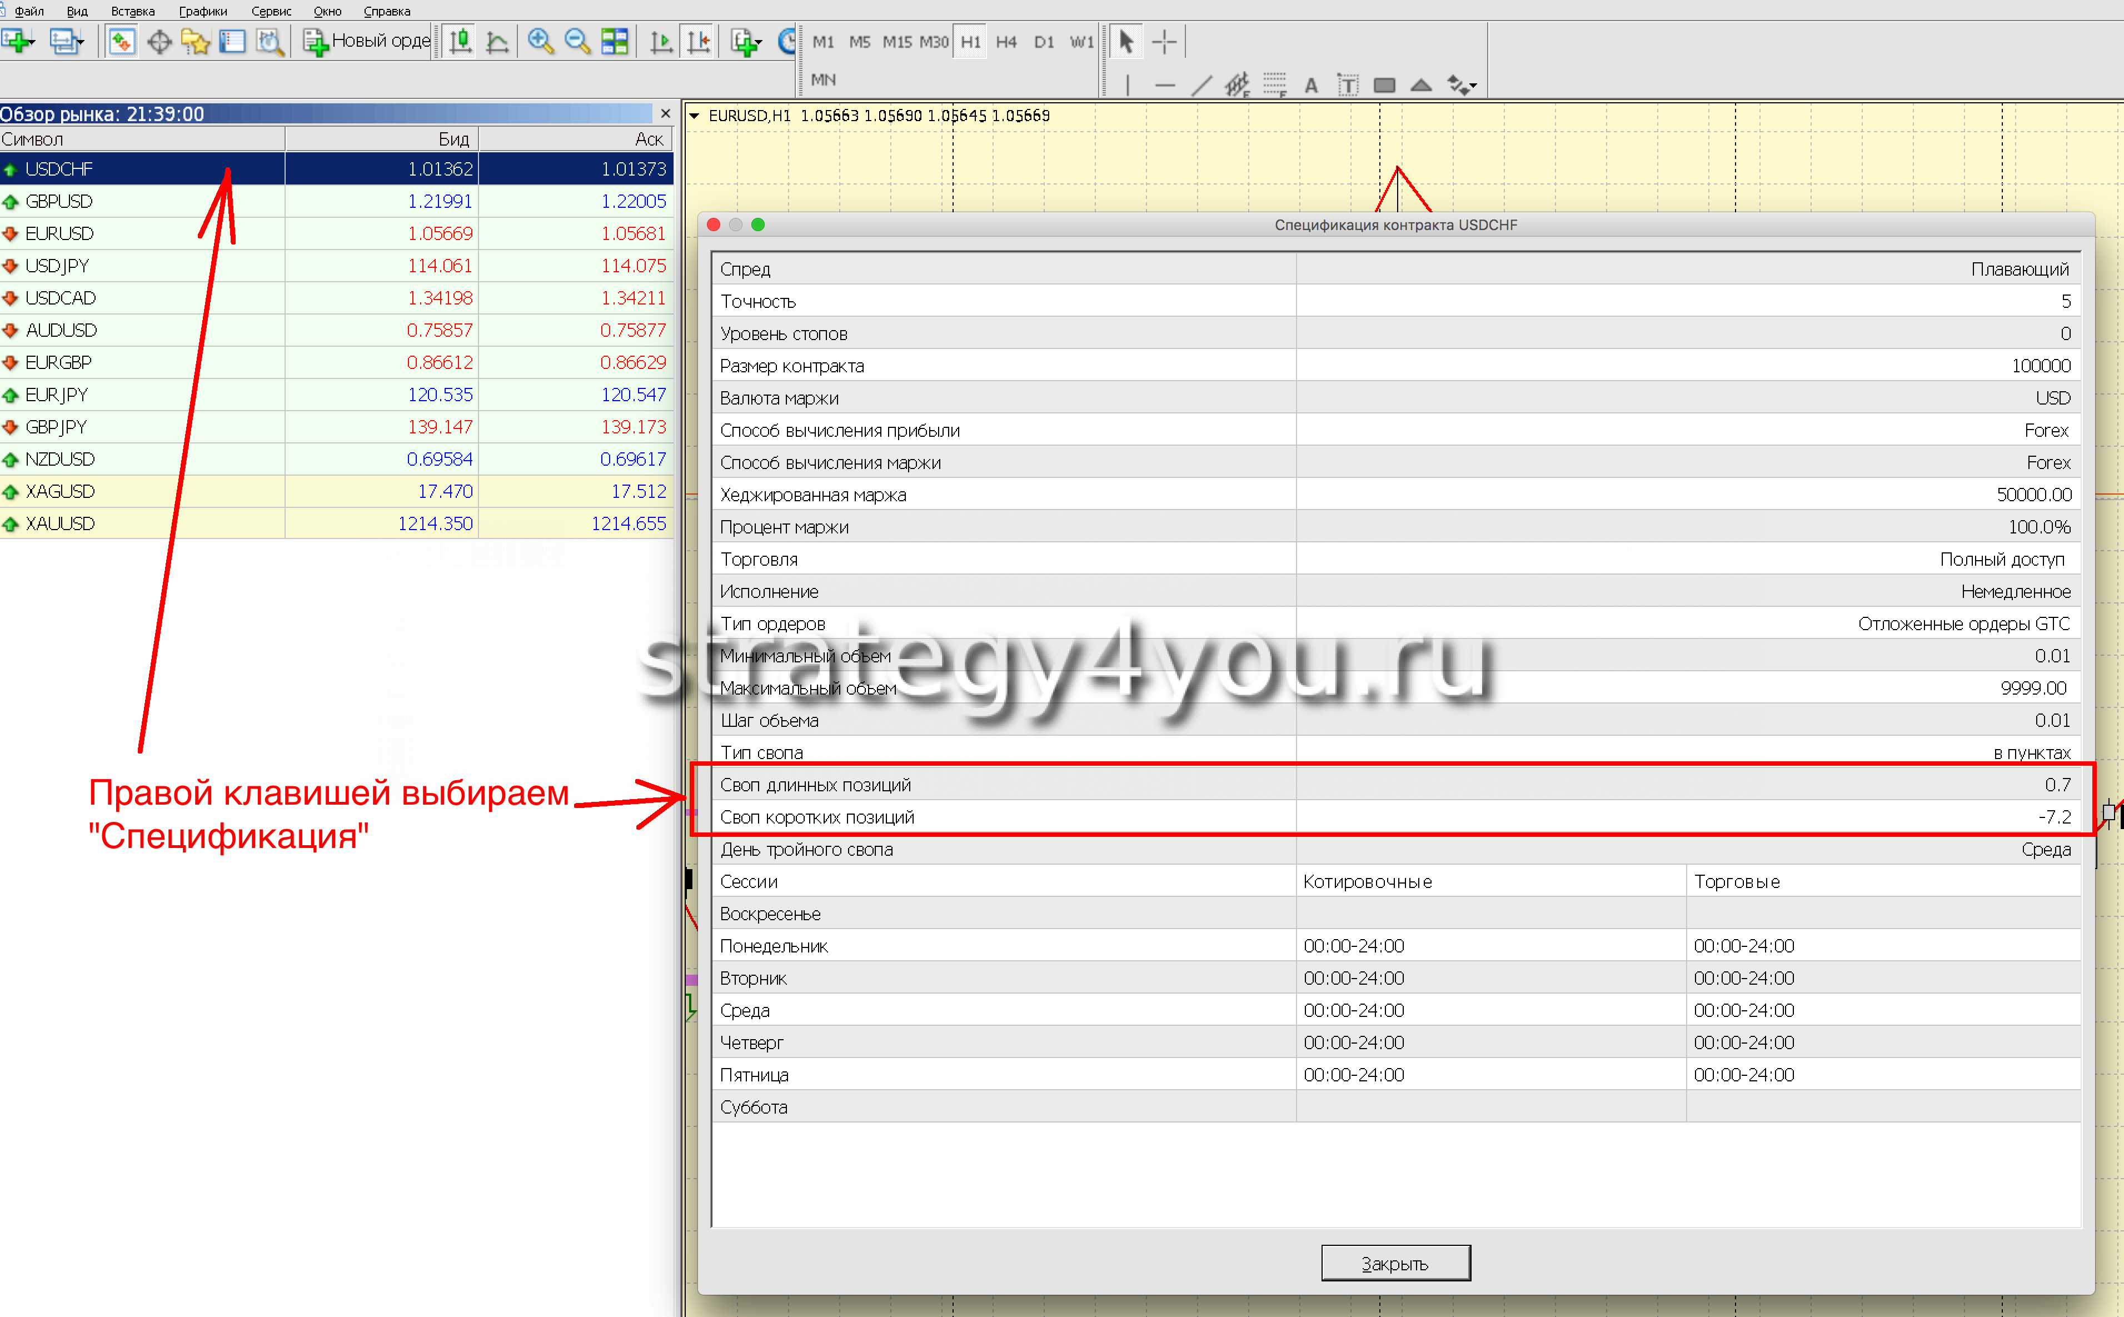Switch to the H4 timeframe

(1006, 41)
